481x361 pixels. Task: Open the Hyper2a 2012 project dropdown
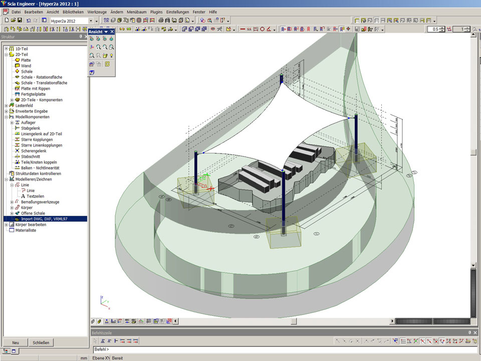pos(91,21)
